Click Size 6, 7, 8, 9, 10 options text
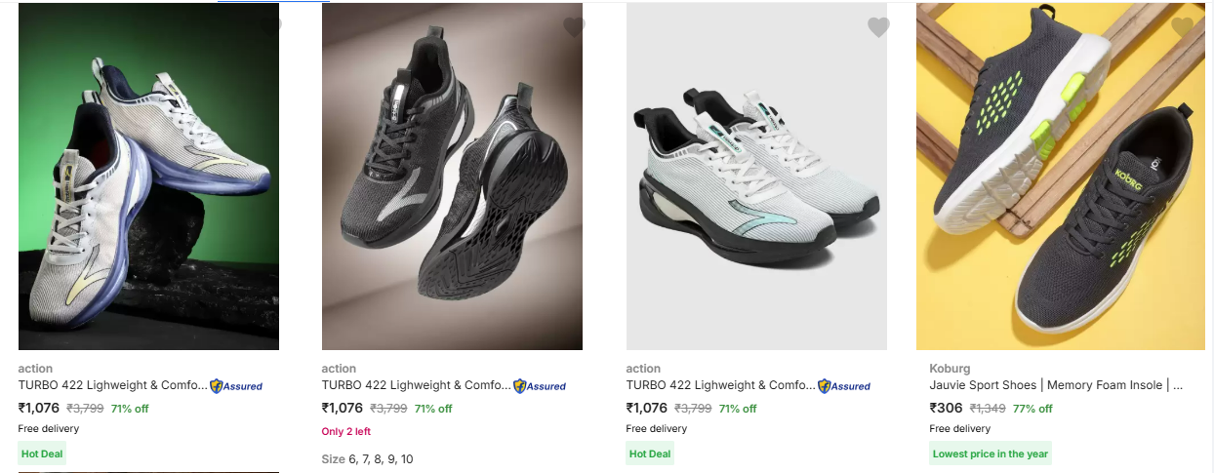Image resolution: width=1214 pixels, height=473 pixels. (x=368, y=458)
